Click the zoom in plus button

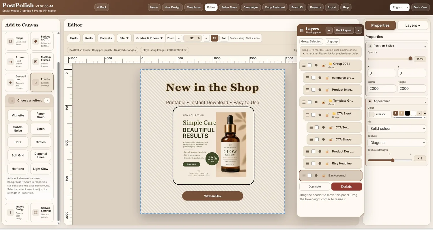click(x=206, y=38)
